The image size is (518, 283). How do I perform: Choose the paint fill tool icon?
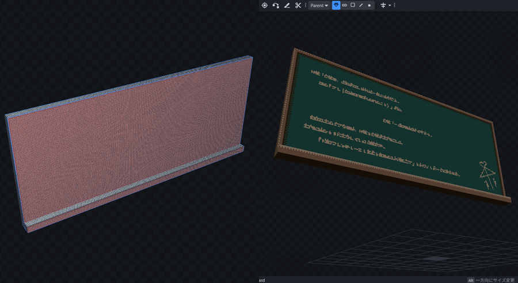287,5
